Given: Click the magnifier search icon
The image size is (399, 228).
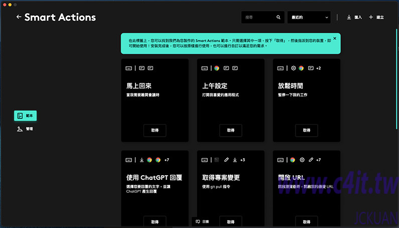Looking at the screenshot, I should click(279, 17).
